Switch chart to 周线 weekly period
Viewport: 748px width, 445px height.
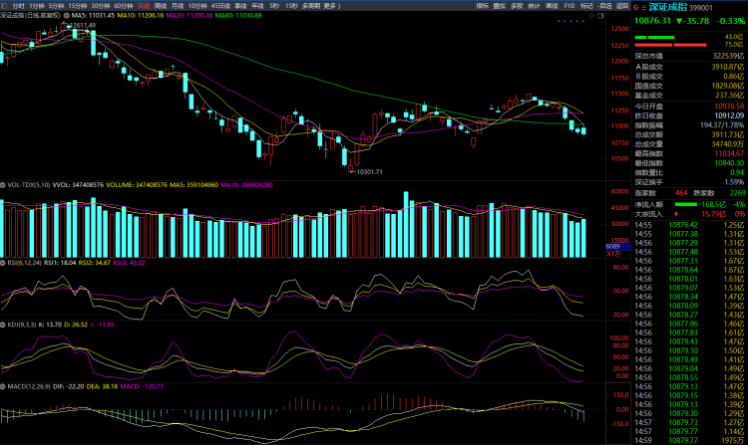click(161, 6)
